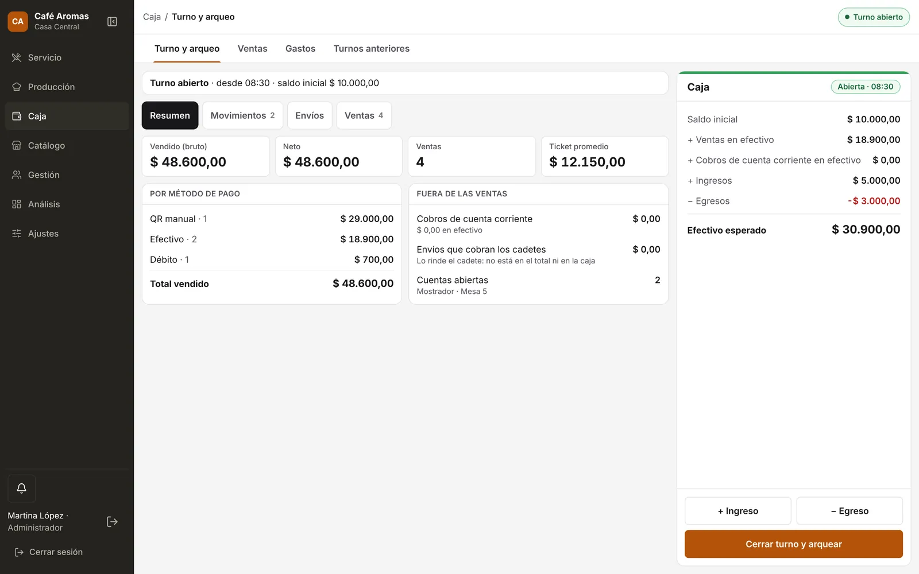Select the QR manual · 1 row
Screen dimensions: 919x574
coord(272,219)
